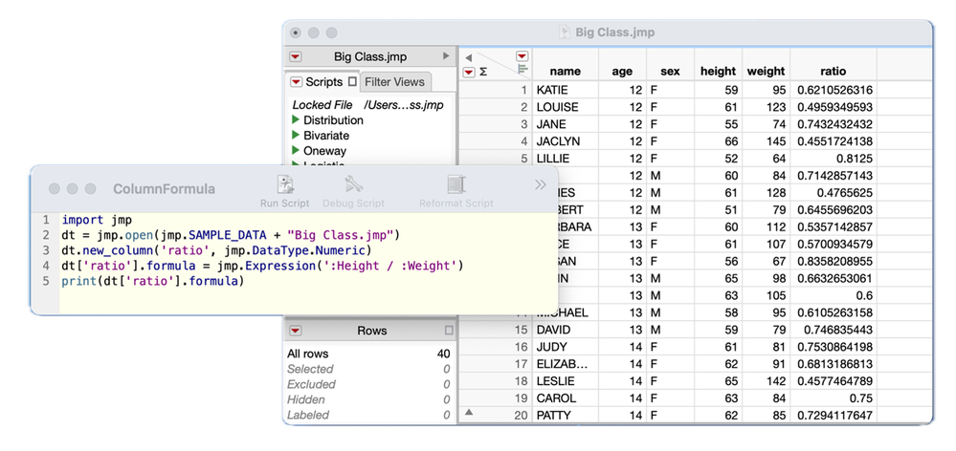The image size is (956, 451).
Task: Click the sigma summary icon
Action: point(483,72)
